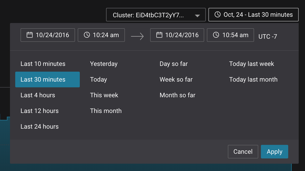This screenshot has height=171, width=305.
Task: Select Last 12 hours preset
Action: [40, 111]
